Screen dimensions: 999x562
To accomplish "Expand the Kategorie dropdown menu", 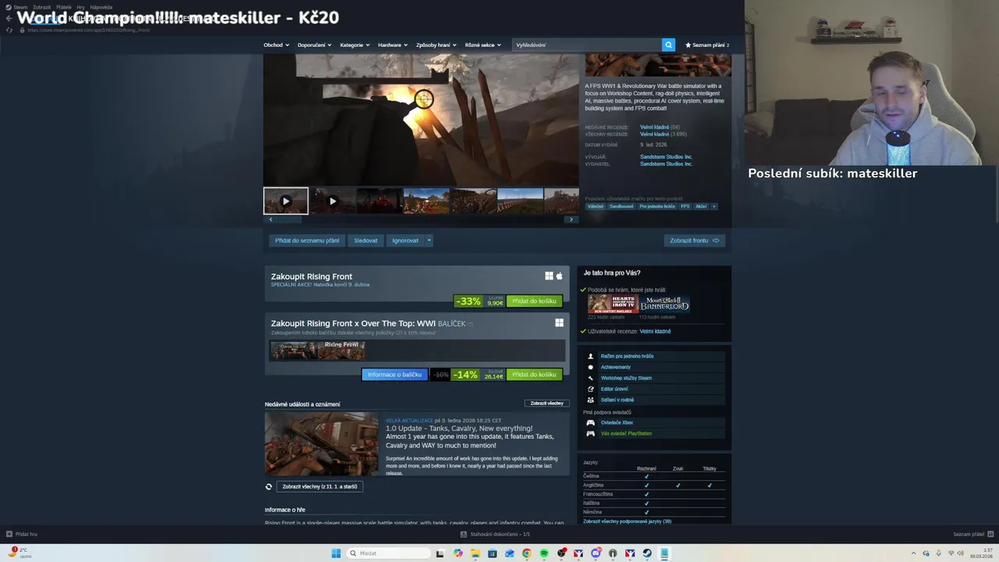I will click(355, 45).
